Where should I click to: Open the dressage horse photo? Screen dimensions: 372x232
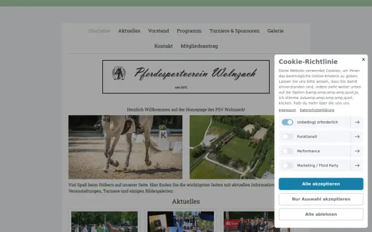125,147
